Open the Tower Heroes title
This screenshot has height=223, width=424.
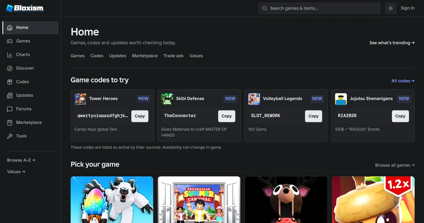point(104,99)
